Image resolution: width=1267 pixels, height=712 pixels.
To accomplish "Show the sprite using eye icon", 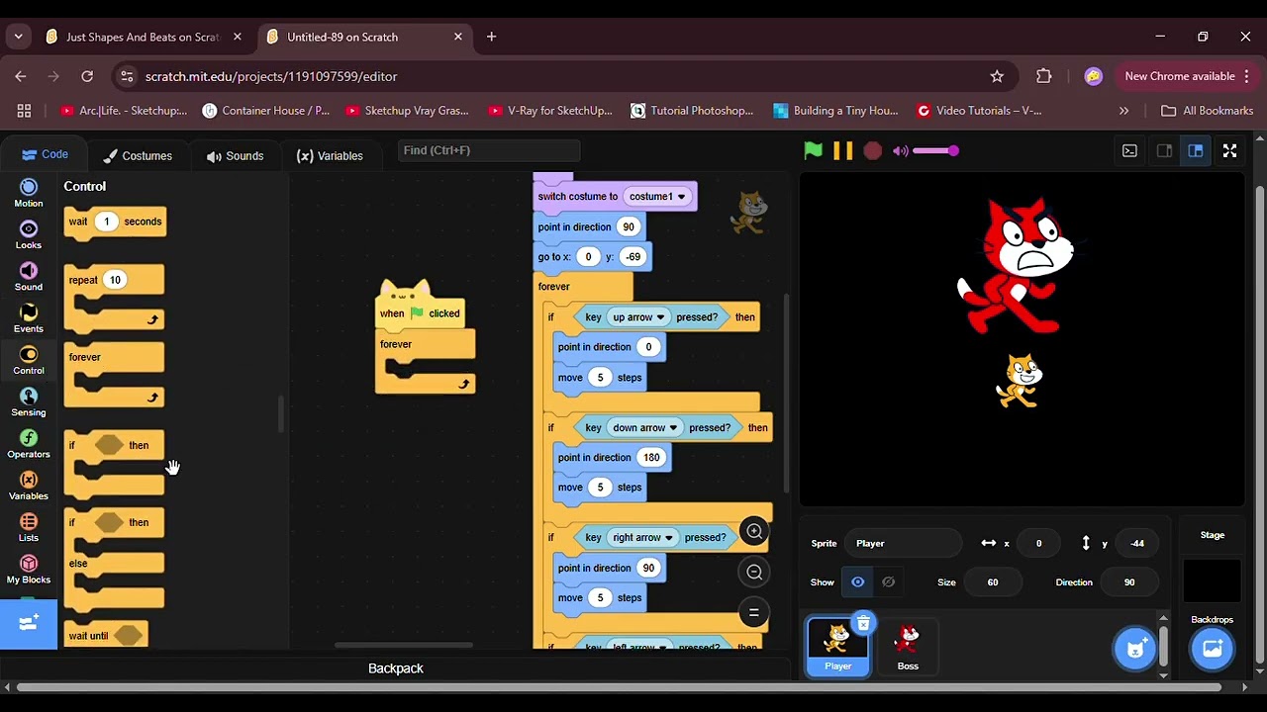I will pos(858,581).
